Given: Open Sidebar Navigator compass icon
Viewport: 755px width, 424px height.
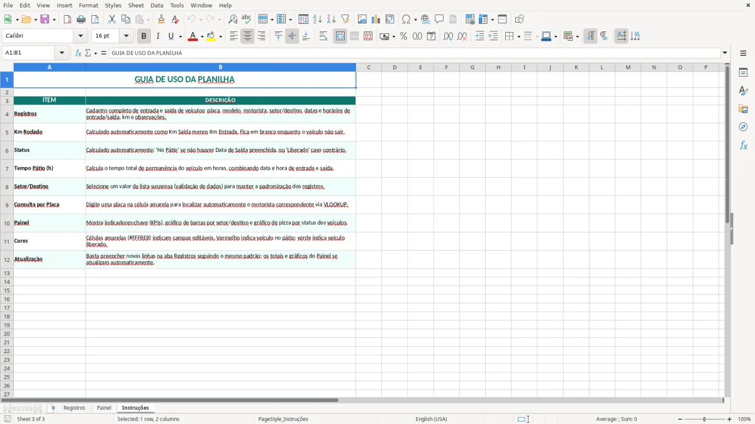Looking at the screenshot, I should click(743, 127).
